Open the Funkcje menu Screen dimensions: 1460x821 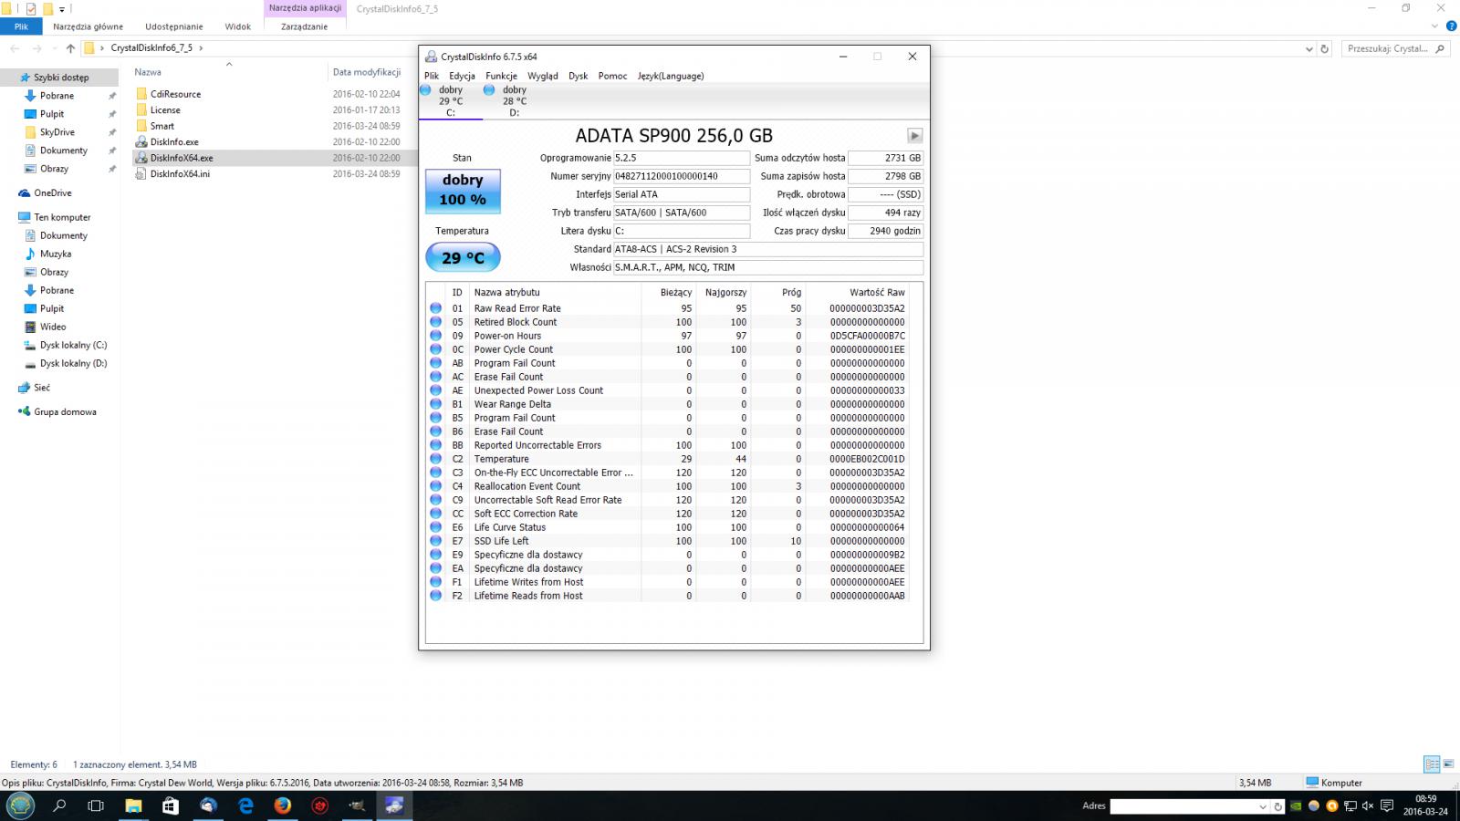click(501, 76)
